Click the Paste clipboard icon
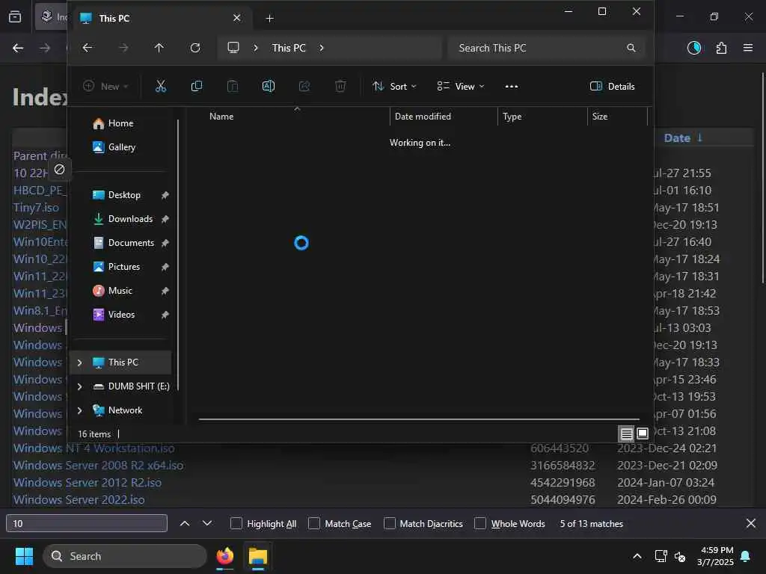 coord(233,87)
